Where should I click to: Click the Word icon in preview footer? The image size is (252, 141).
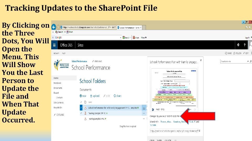tap(153, 109)
